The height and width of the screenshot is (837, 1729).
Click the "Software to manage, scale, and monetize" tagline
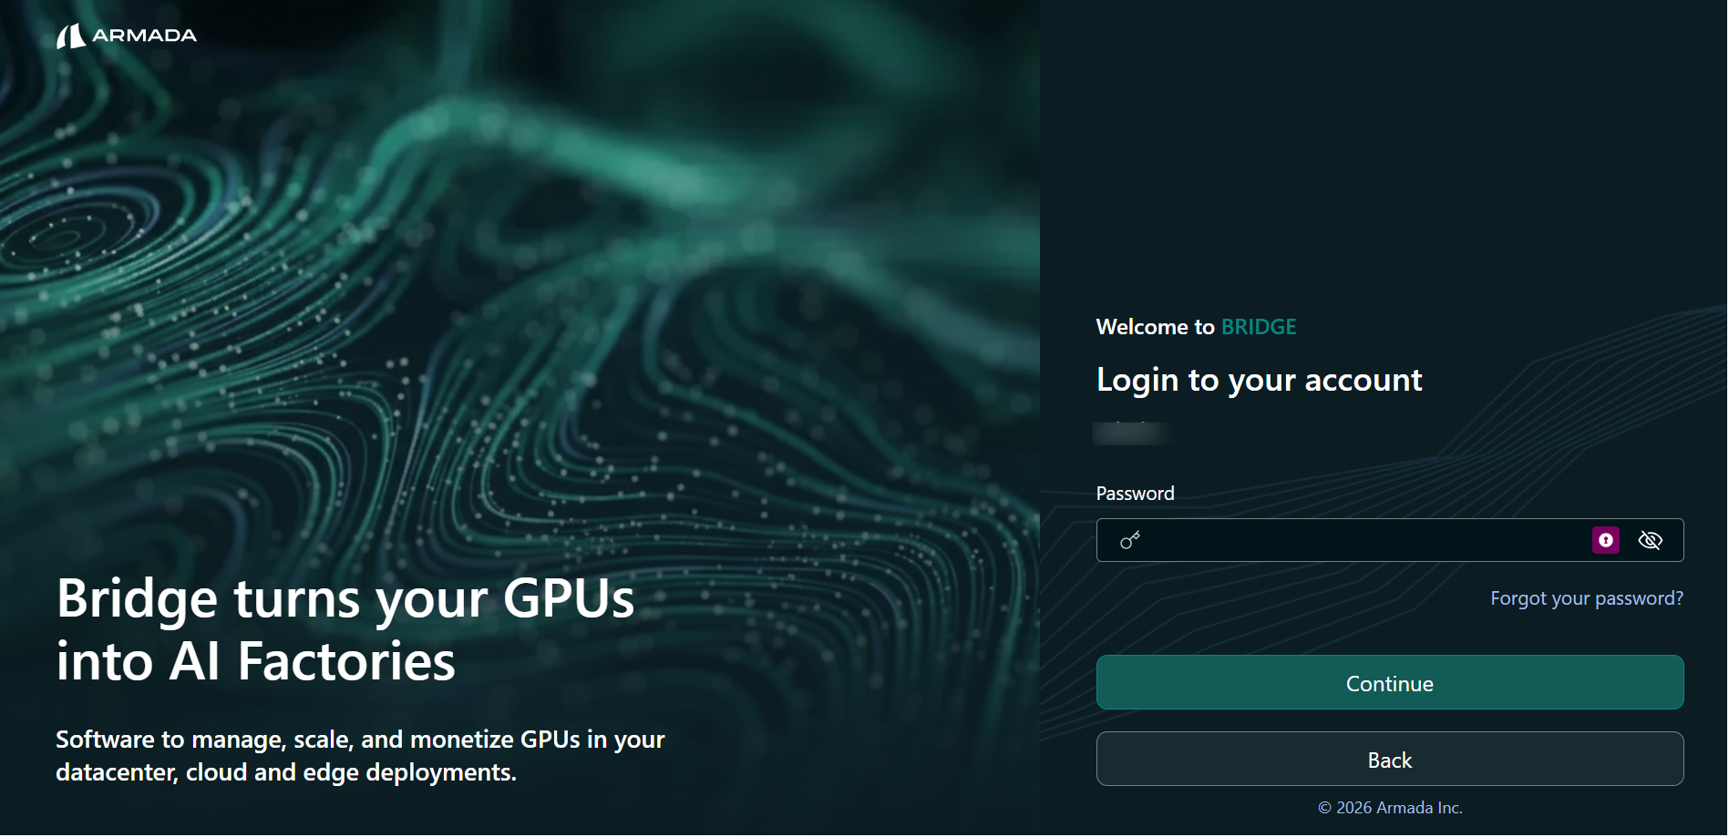click(360, 756)
